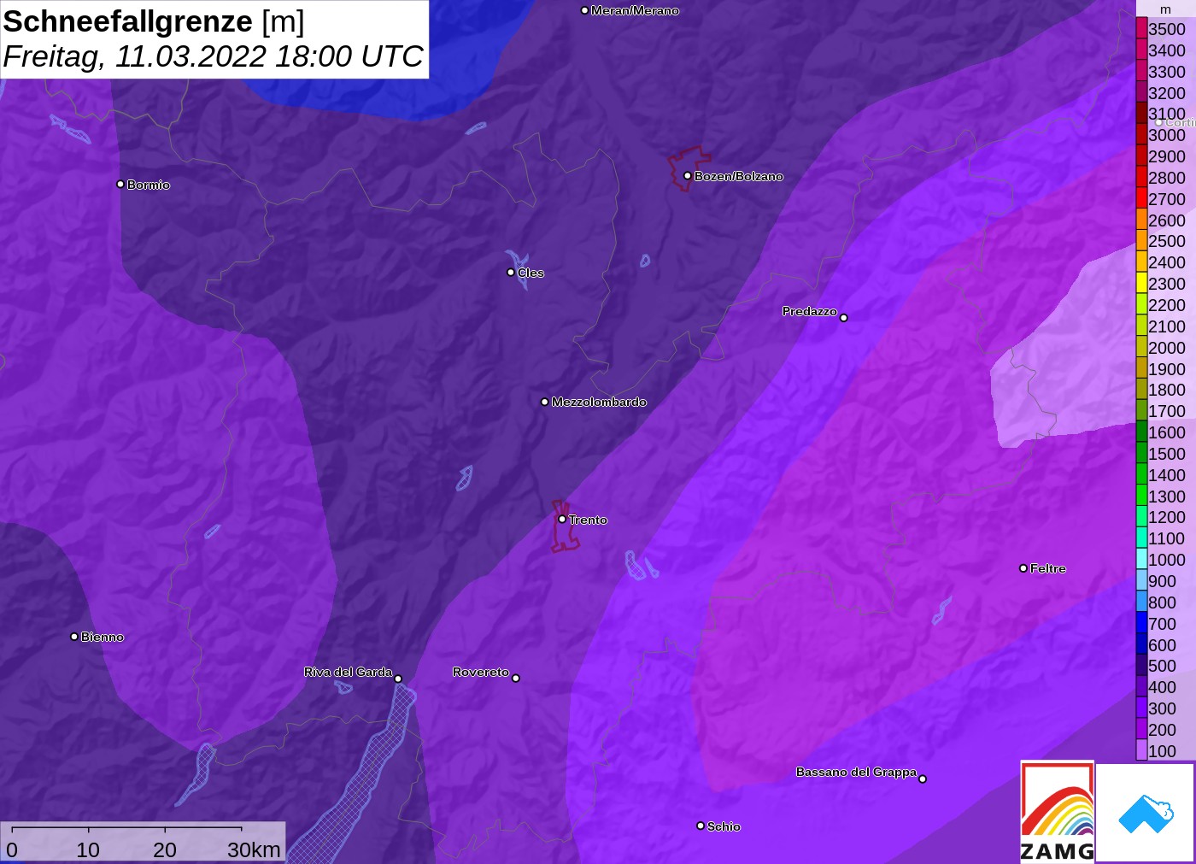Click the 10 scale bar label
1196x864 pixels.
(88, 849)
